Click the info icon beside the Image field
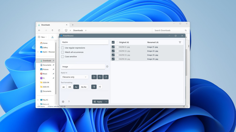 pos(107,66)
